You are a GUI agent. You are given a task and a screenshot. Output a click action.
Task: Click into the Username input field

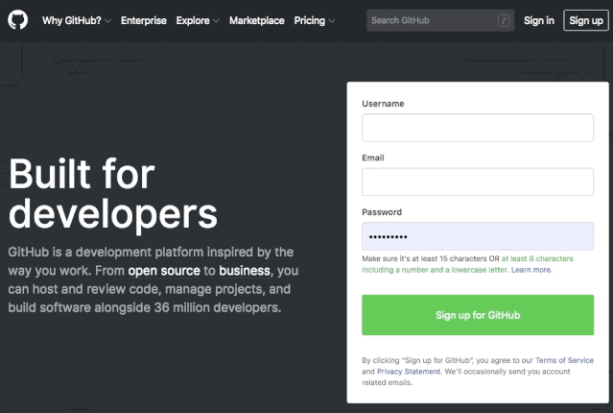coord(478,128)
